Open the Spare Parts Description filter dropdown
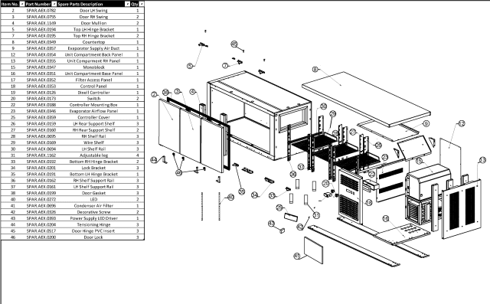490x304 pixels. 128,4
